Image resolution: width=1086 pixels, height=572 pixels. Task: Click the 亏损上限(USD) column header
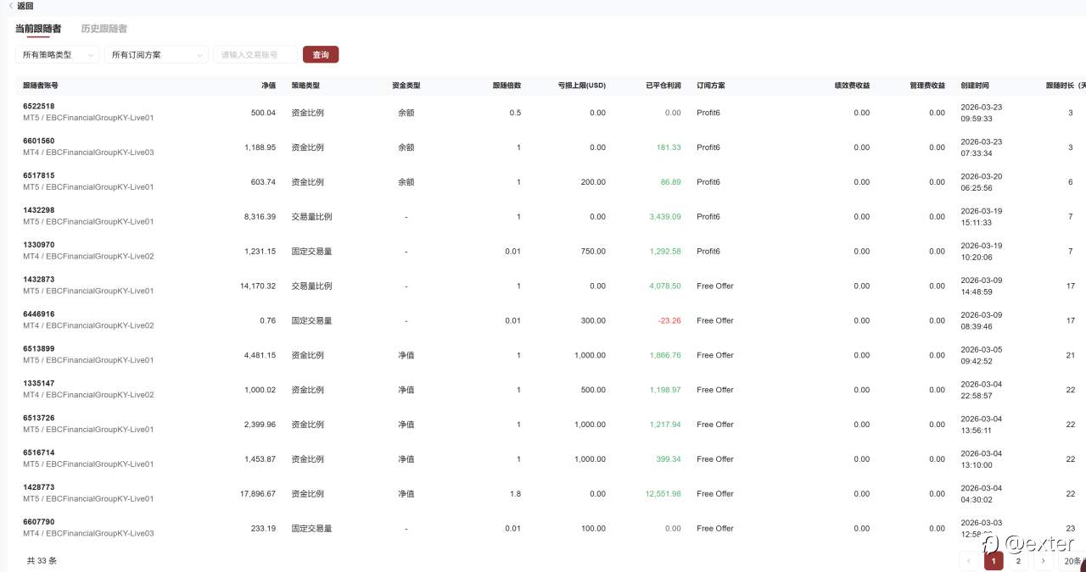(581, 86)
